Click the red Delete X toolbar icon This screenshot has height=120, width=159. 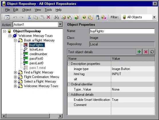tap(48, 17)
